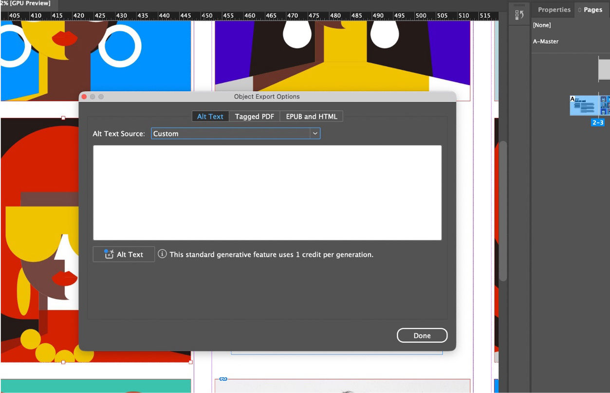Switch to the Tagged PDF tab
This screenshot has height=393, width=610.
pos(254,116)
